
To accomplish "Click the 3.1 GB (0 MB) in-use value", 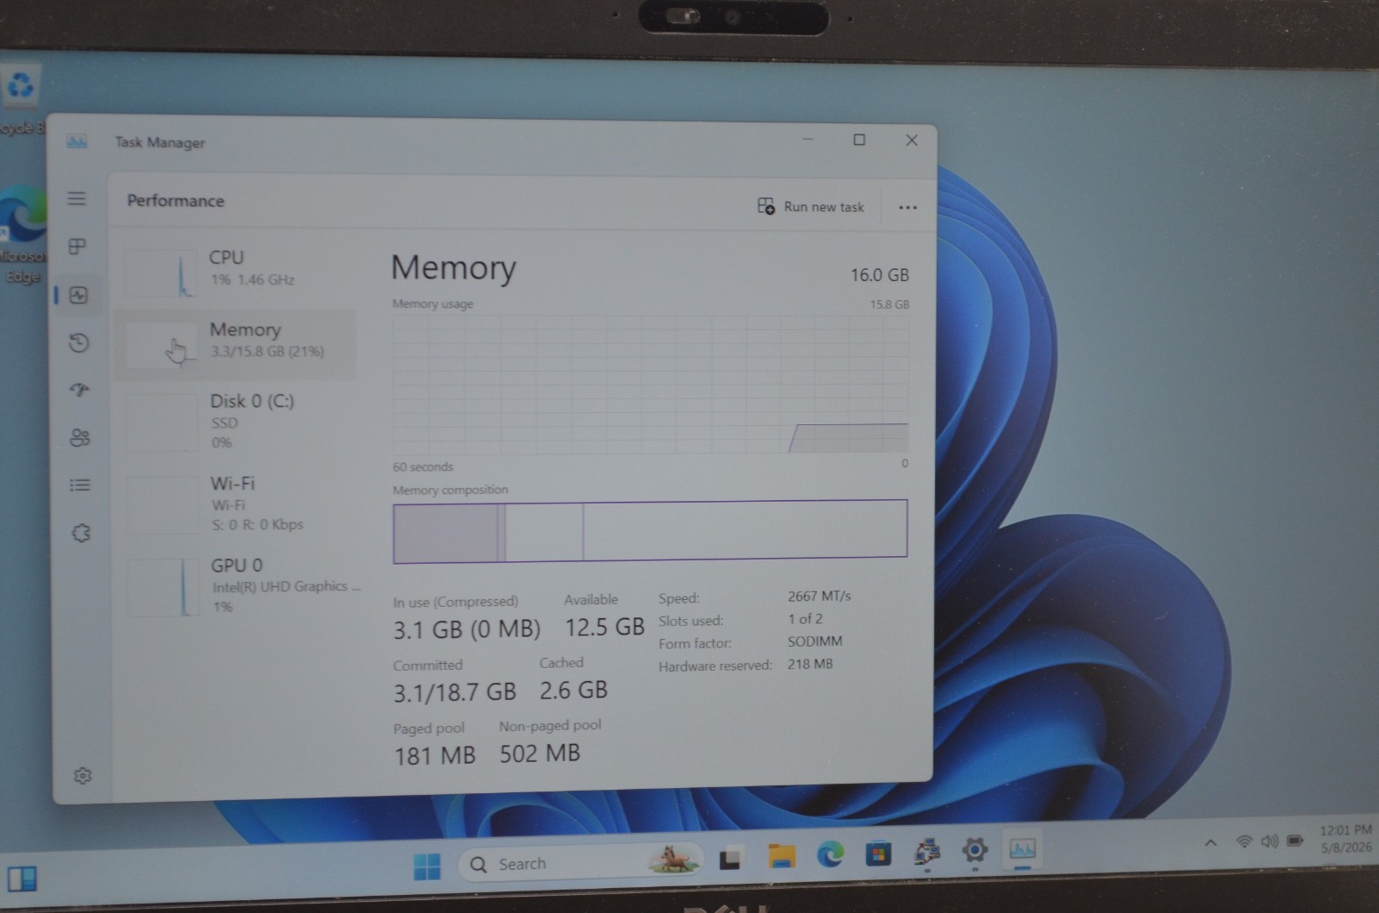I will [x=466, y=629].
